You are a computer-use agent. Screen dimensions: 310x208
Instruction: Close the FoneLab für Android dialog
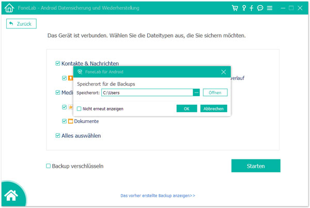223,72
